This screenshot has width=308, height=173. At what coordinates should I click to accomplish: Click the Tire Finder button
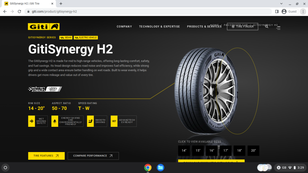pos(242,26)
